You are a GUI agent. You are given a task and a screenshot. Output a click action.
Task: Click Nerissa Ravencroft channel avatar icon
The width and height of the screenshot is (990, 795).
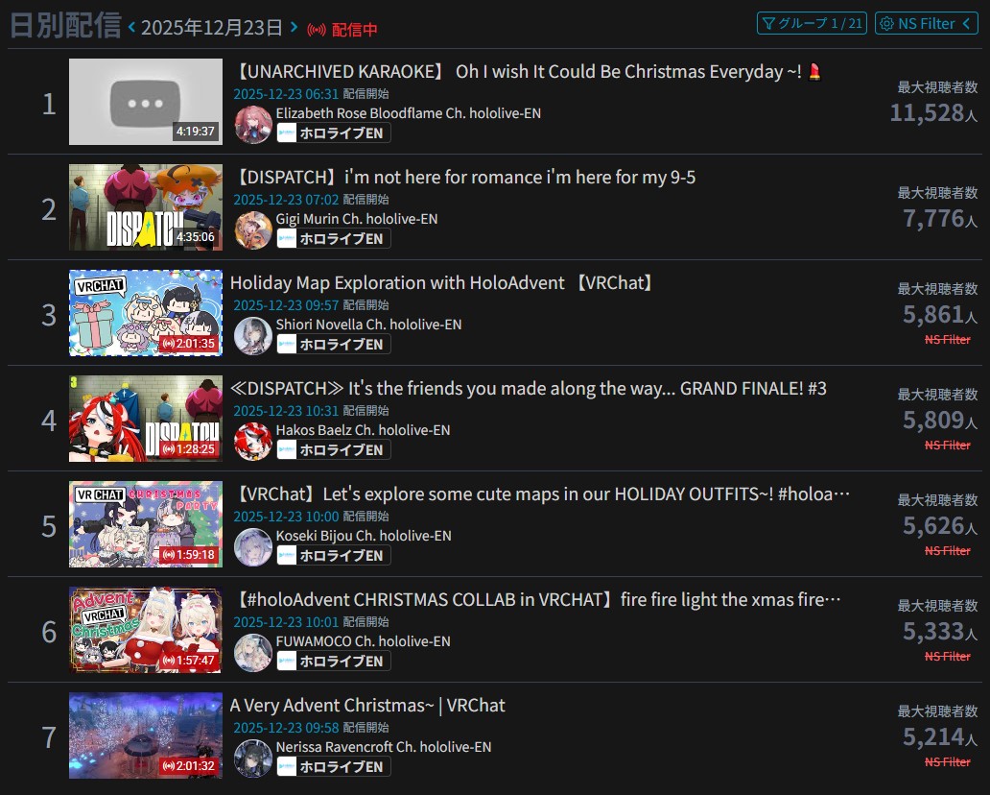tap(253, 758)
